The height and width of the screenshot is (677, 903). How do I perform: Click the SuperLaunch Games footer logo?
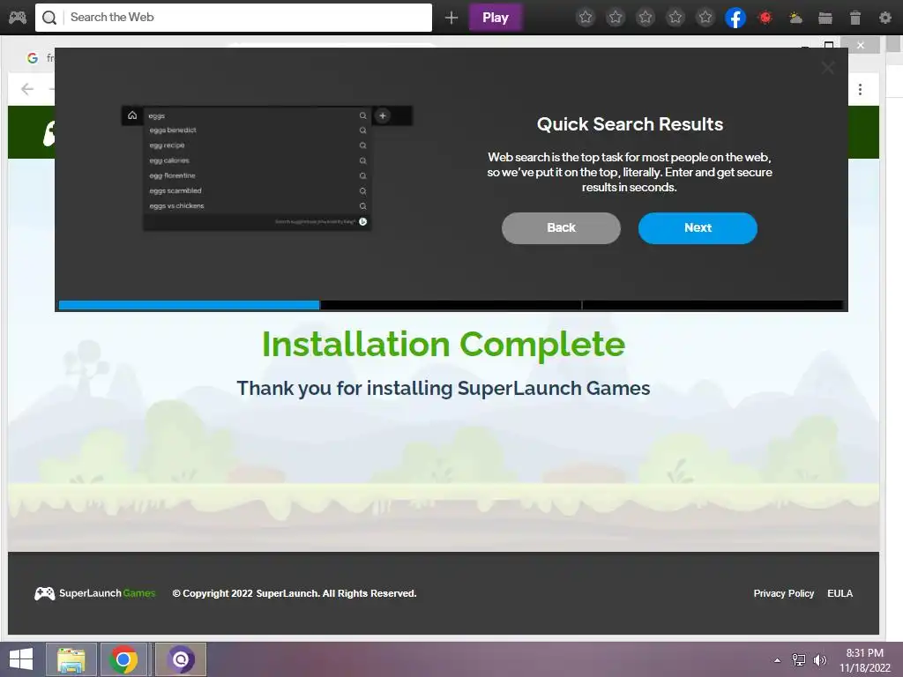(95, 593)
